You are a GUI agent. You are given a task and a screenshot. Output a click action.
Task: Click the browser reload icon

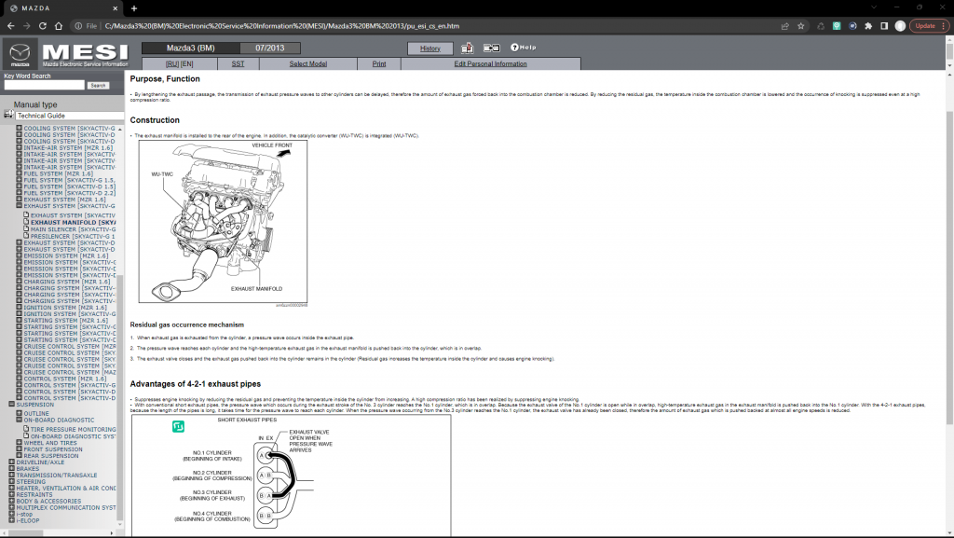[x=42, y=27]
